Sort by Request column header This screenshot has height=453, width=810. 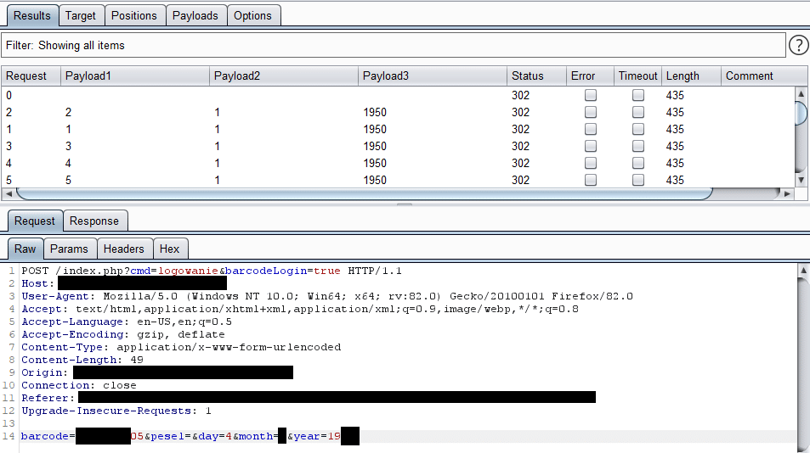[31, 75]
